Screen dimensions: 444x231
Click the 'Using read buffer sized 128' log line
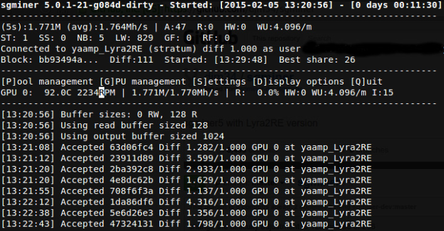[x=104, y=125]
